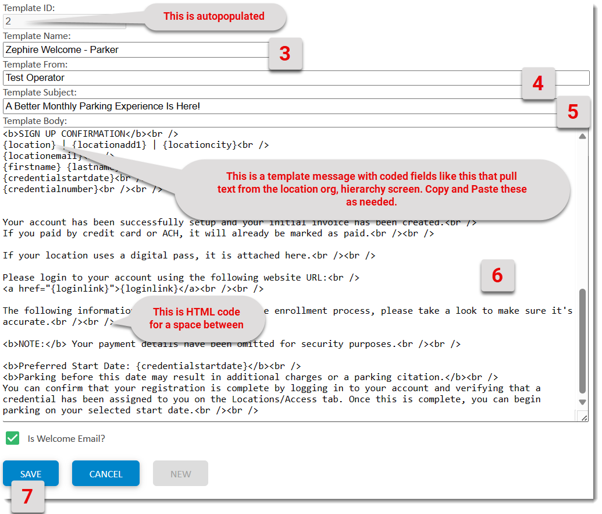This screenshot has width=602, height=514.
Task: Click the Template ID field
Action: 64,21
